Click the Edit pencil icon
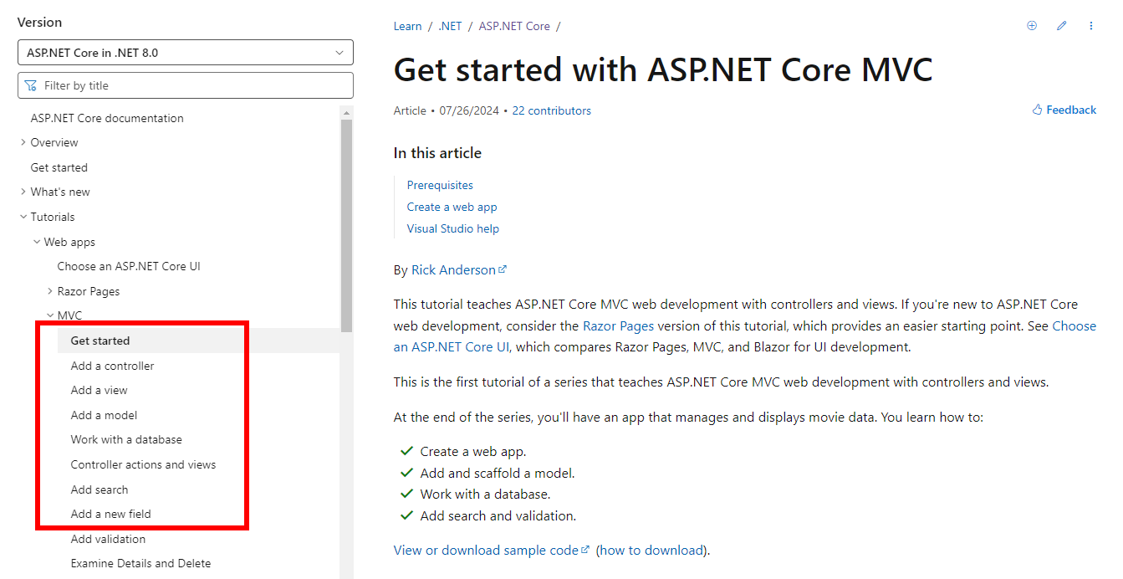The height and width of the screenshot is (579, 1123). 1061,26
